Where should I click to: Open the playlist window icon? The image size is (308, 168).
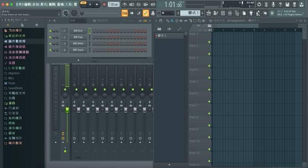click(209, 13)
